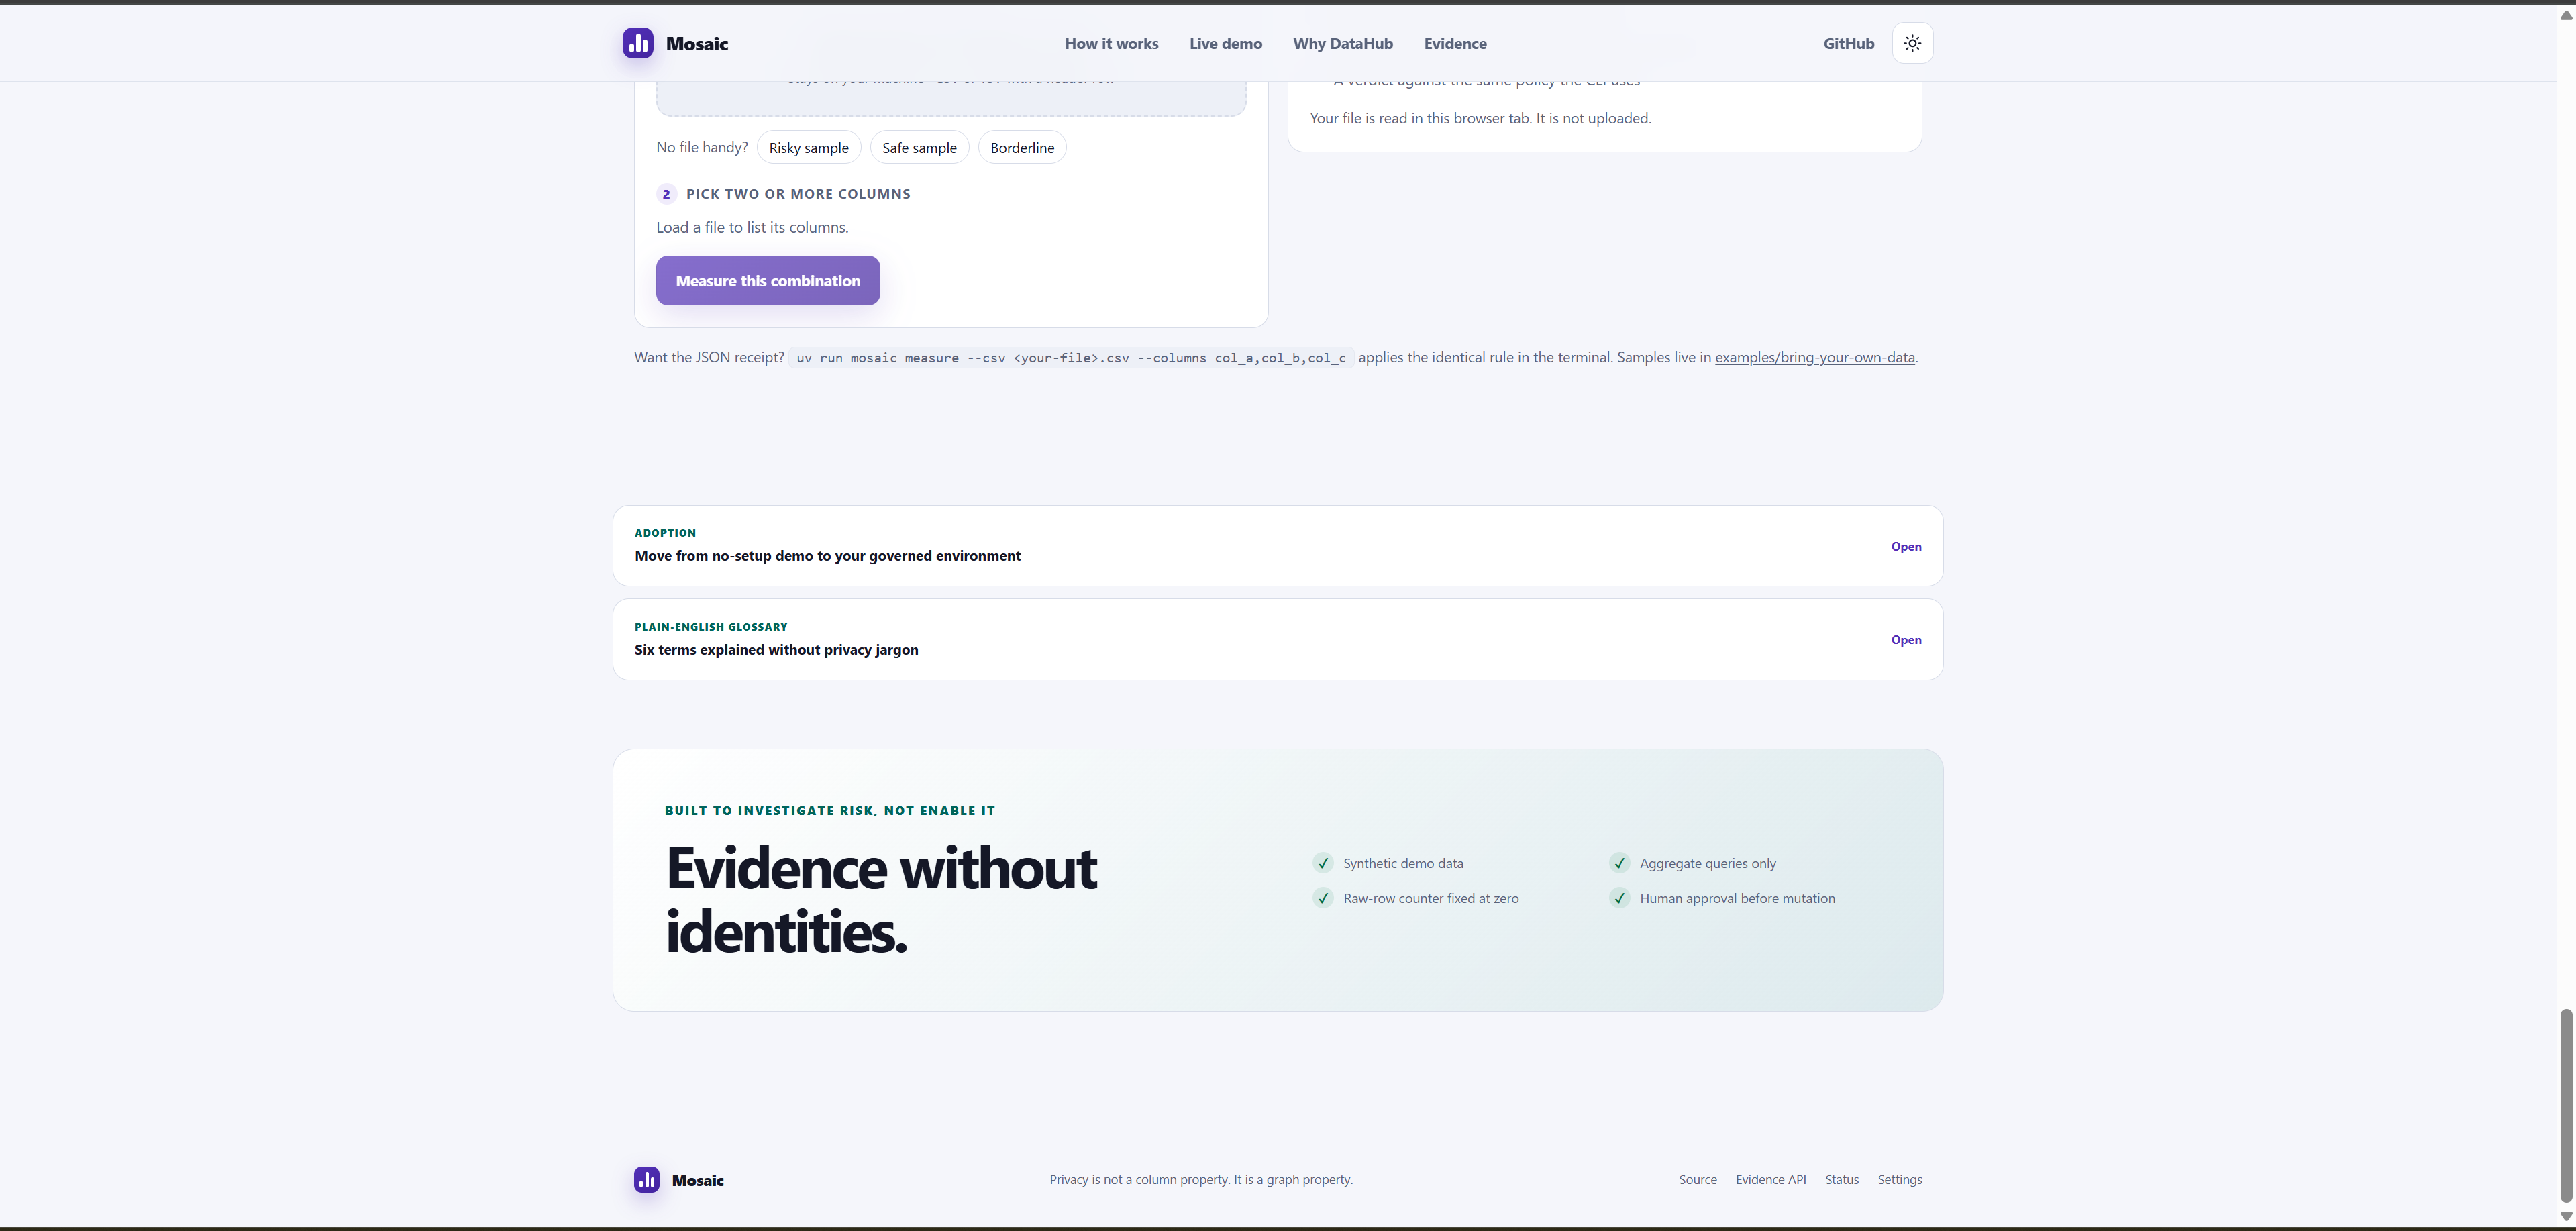This screenshot has width=2576, height=1231.
Task: Toggle the light/dark theme sun icon
Action: [1912, 43]
